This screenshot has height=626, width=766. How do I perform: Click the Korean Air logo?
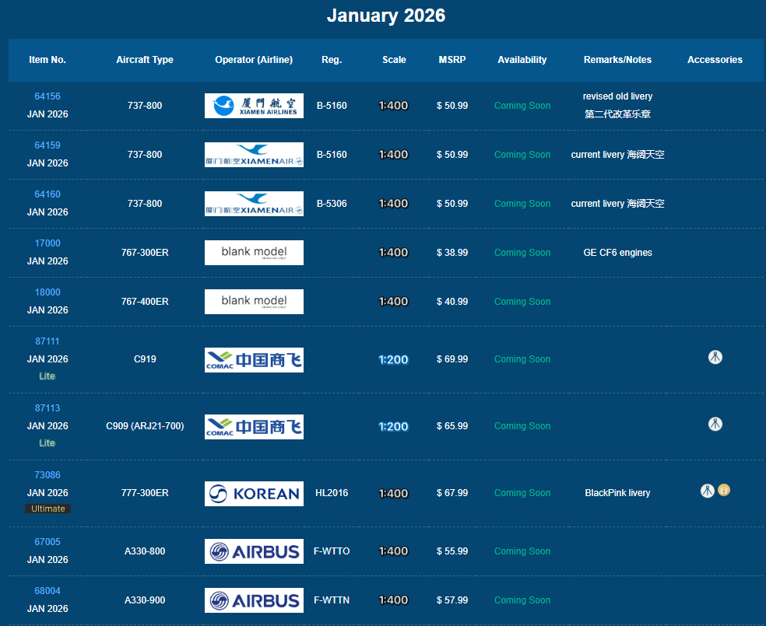[x=254, y=494]
